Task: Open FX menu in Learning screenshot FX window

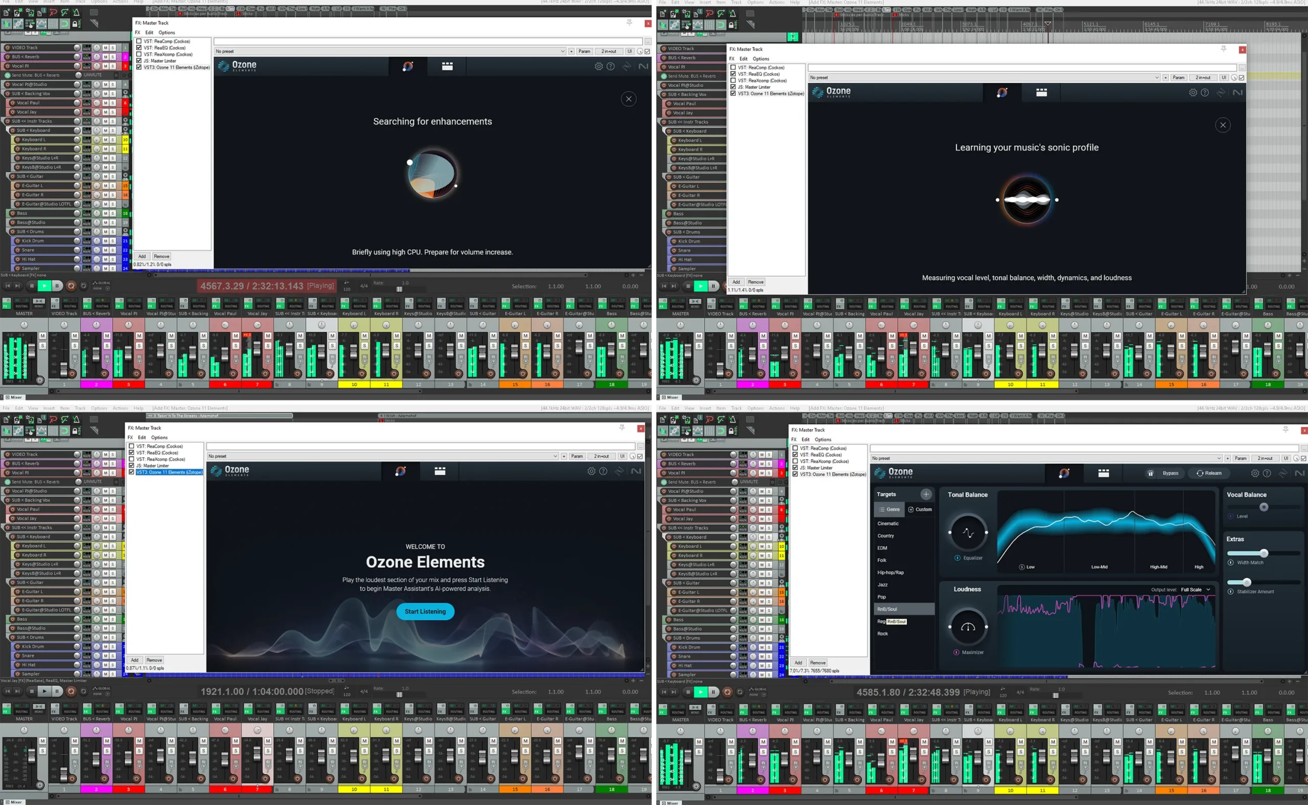Action: 732,59
